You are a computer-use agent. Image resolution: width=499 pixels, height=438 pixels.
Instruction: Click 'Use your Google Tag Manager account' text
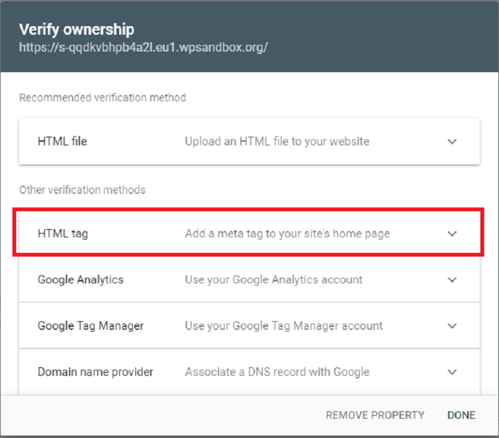coord(284,326)
